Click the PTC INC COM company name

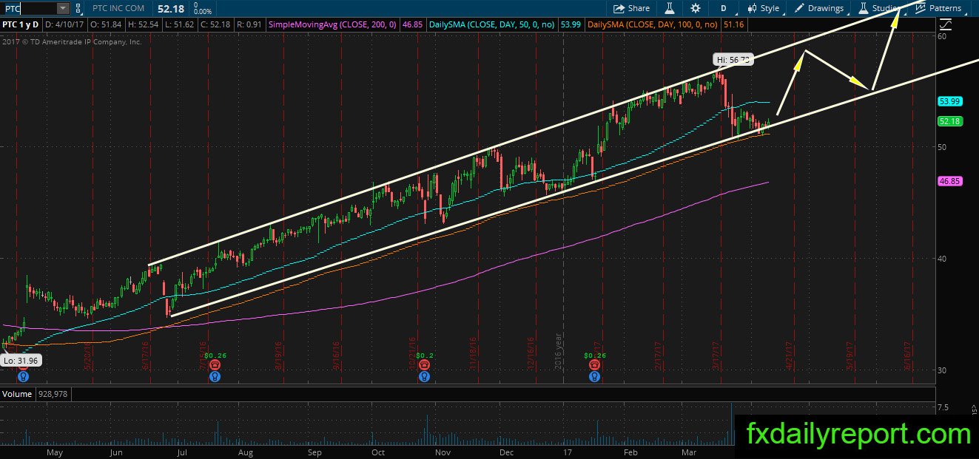pos(118,8)
